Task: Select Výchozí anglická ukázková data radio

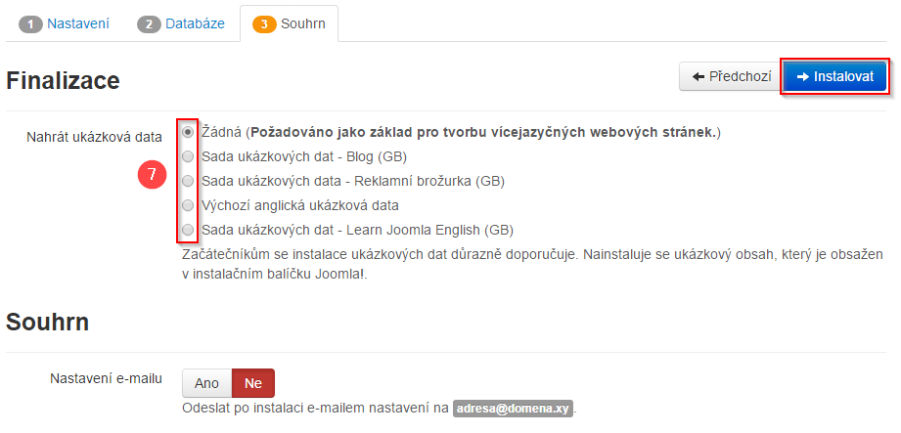Action: click(188, 205)
